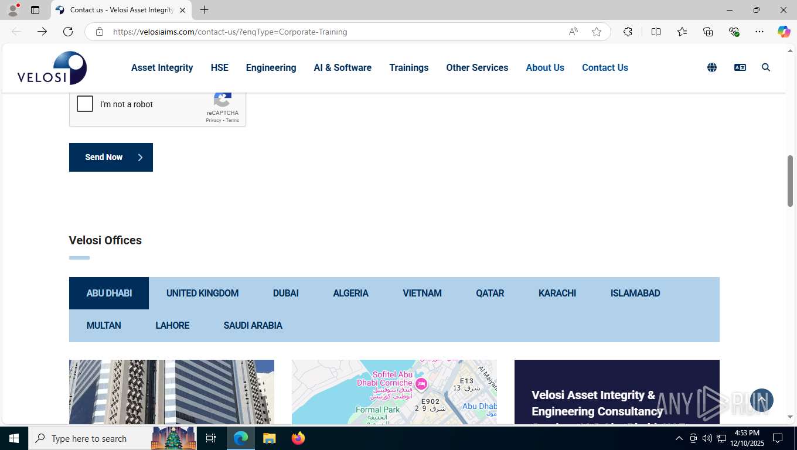The image size is (797, 450).
Task: Open the volume control tray icon
Action: coord(707,438)
